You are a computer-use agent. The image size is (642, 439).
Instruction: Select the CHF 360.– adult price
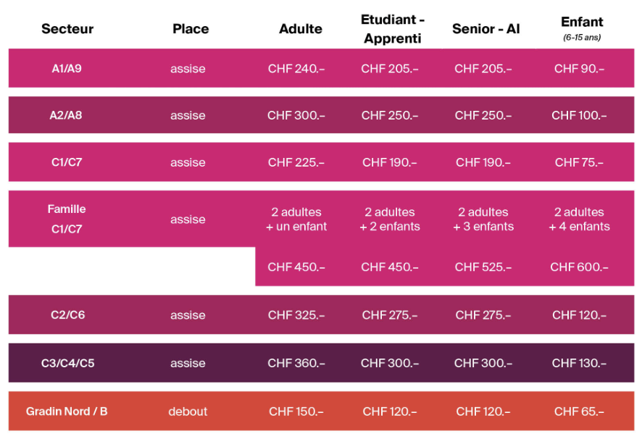coord(296,363)
